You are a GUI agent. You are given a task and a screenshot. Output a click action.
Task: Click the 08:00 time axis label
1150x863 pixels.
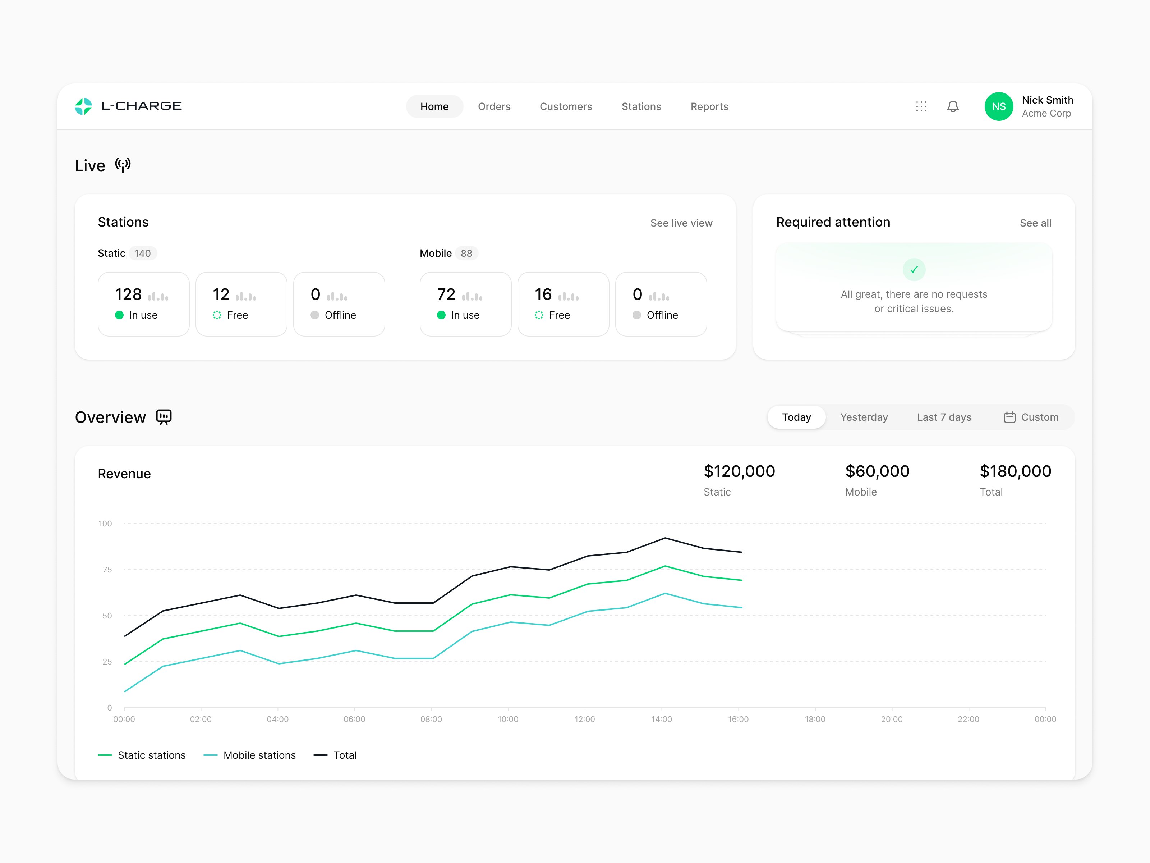pos(431,720)
